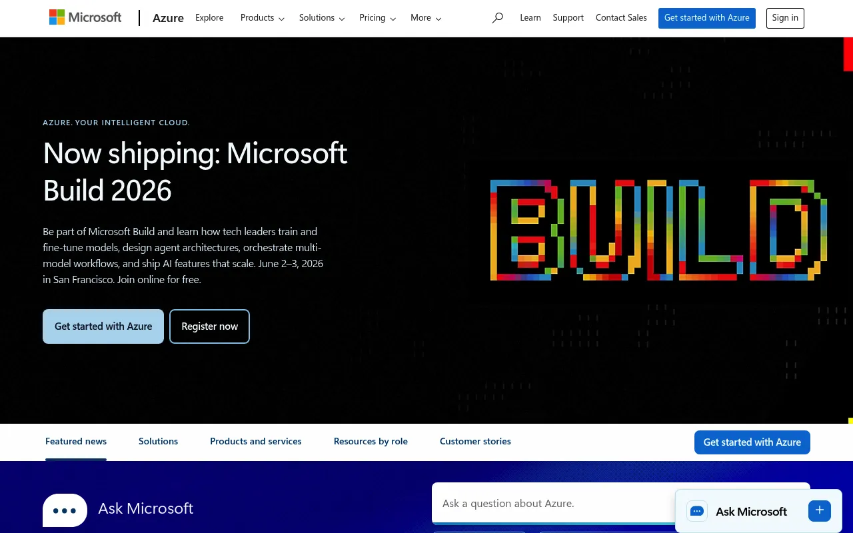The width and height of the screenshot is (853, 533).
Task: Click Contact Sales link
Action: coord(621,18)
